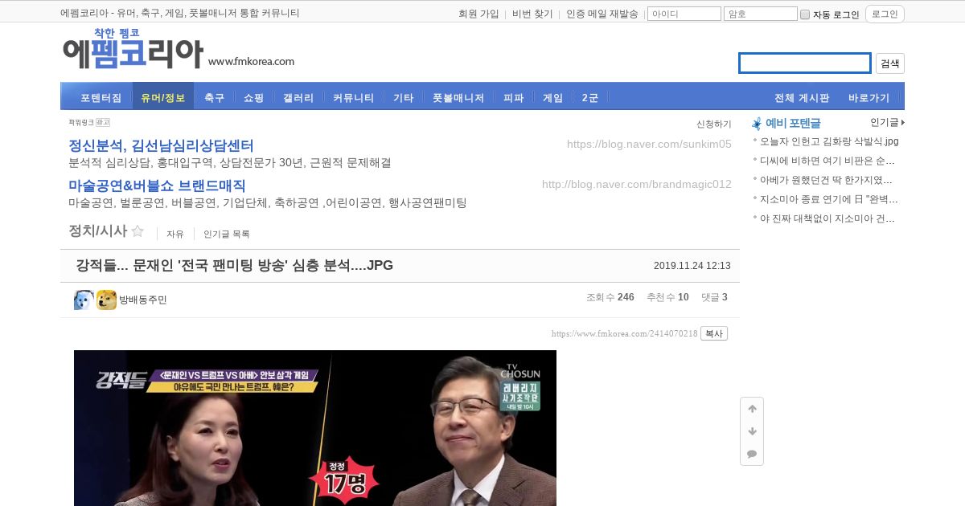Jump to bottom with down-arrow icon

pyautogui.click(x=752, y=431)
